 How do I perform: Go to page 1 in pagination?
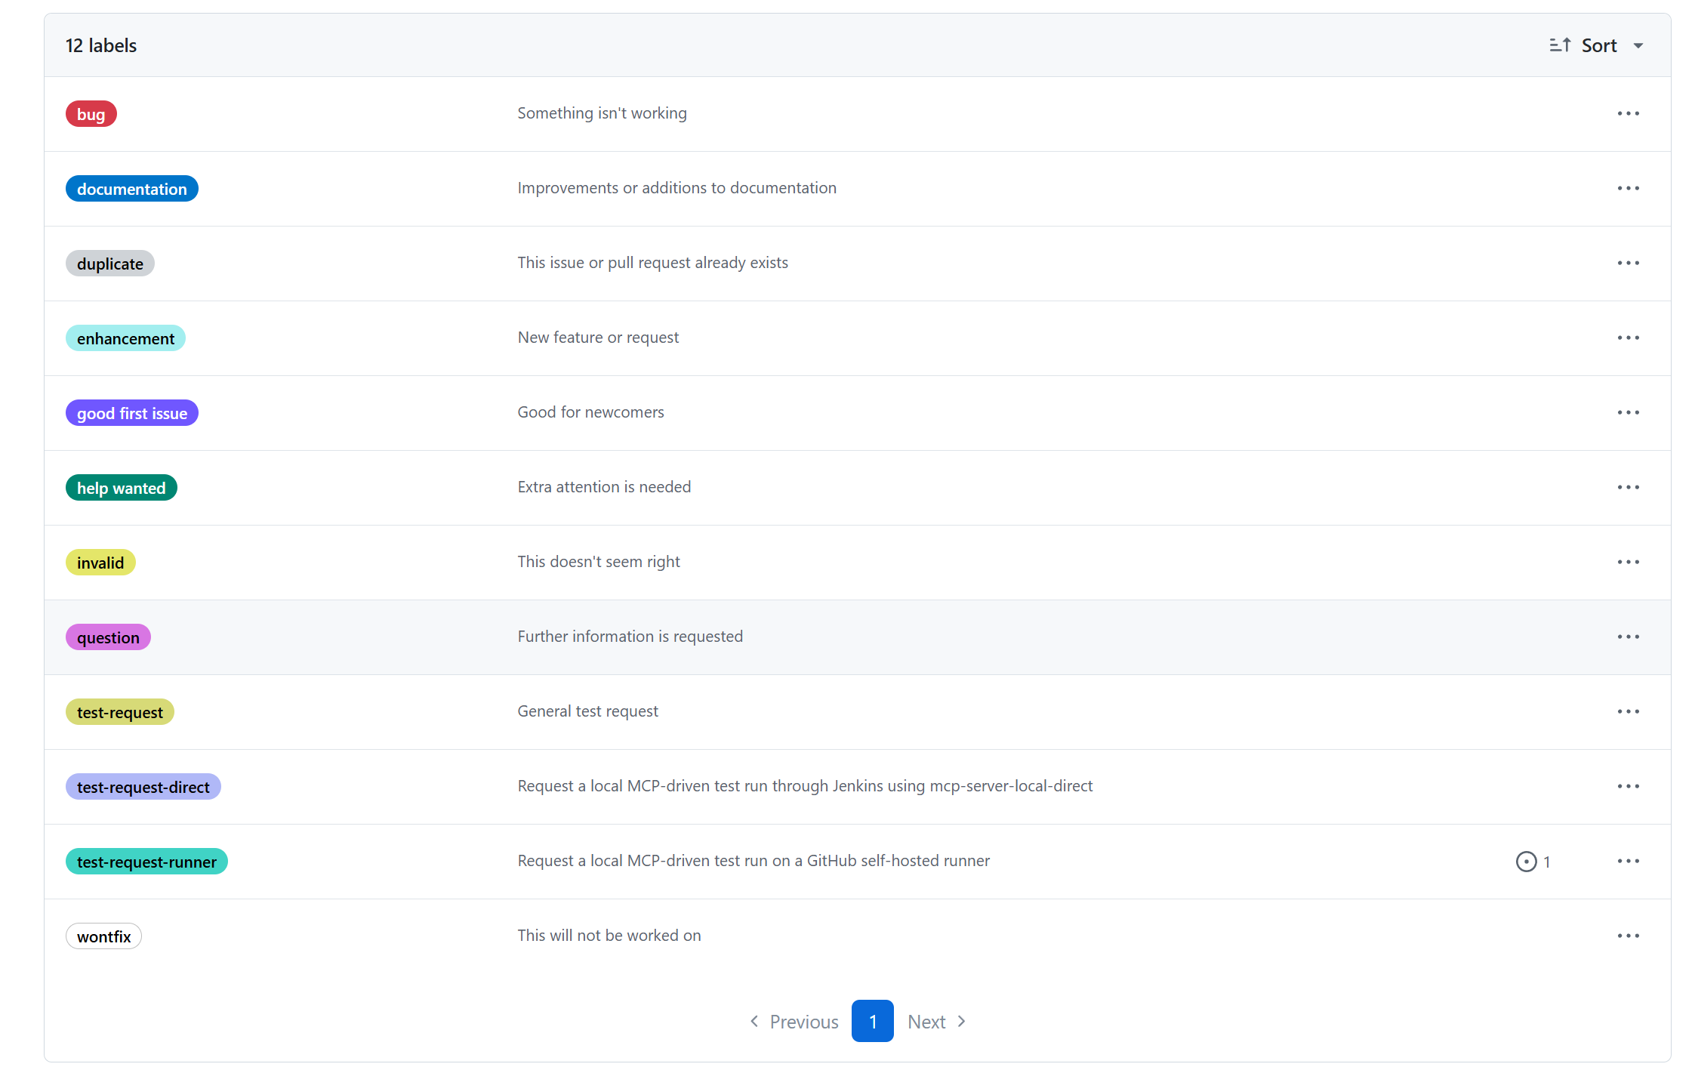(872, 1021)
